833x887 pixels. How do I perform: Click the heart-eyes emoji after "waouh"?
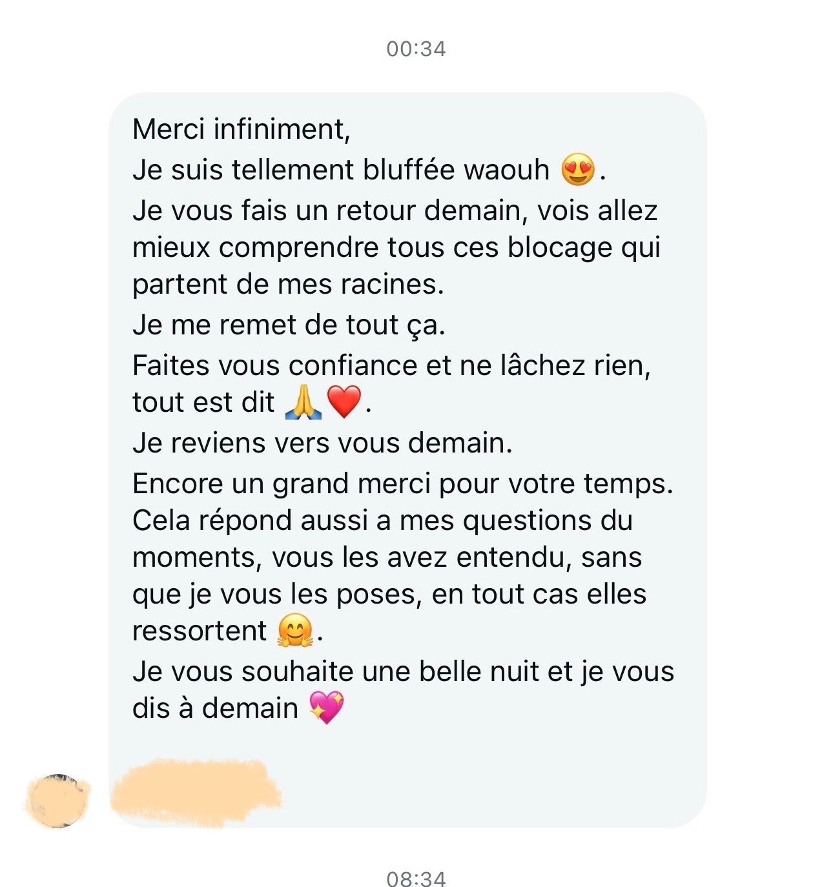[x=577, y=170]
